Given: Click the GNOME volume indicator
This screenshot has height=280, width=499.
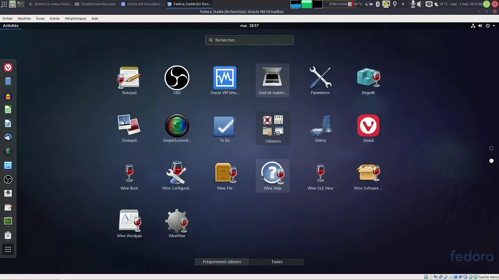Looking at the screenshot, I should 480,26.
